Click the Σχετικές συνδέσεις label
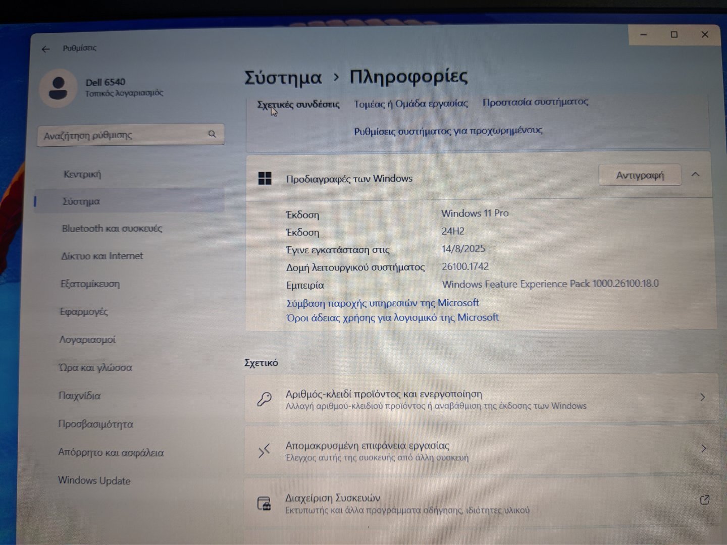The width and height of the screenshot is (727, 545). (x=298, y=105)
